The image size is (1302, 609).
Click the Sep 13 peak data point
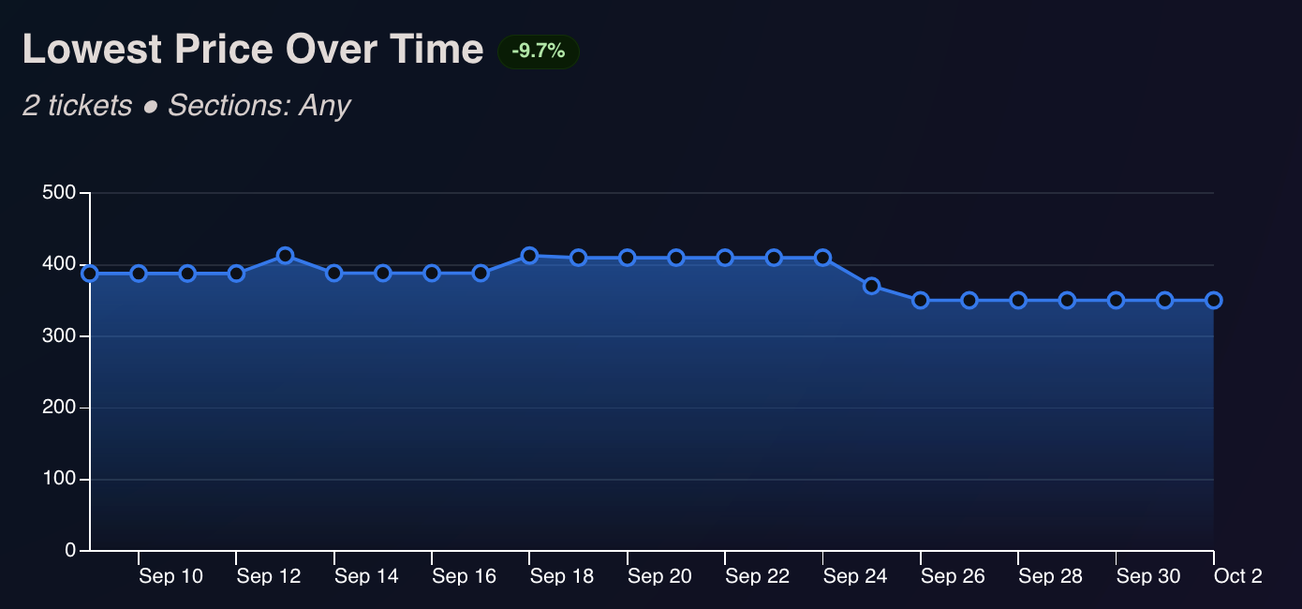[285, 256]
